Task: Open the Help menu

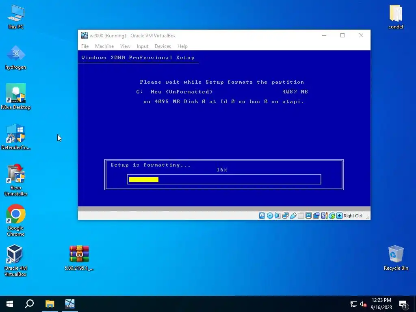Action: pos(182,46)
